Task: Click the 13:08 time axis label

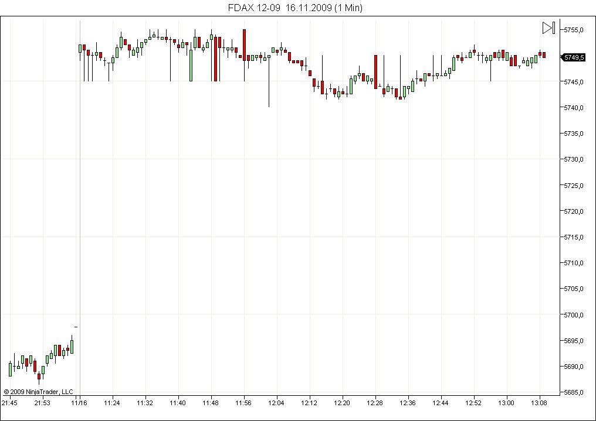Action: 539,403
